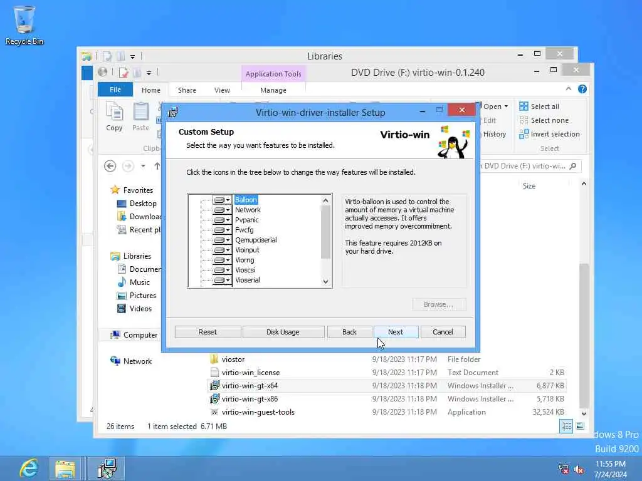Open the File tab in Explorer
This screenshot has height=481, width=642.
[x=115, y=90]
